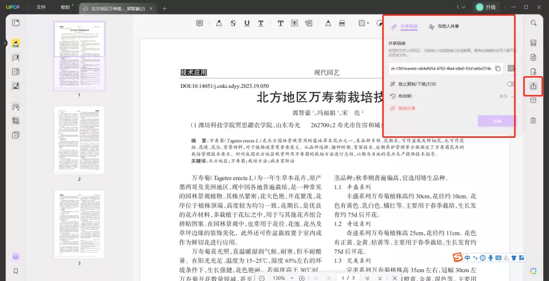Select the text callout tool
Image resolution: width=549 pixels, height=281 pixels.
[x=309, y=23]
